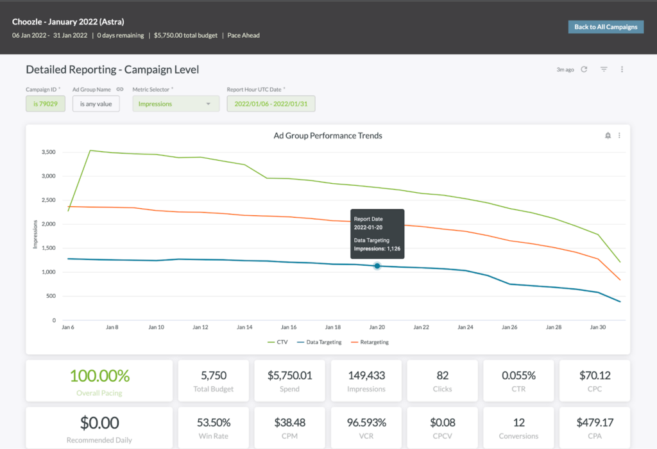Click the '3,500' y-axis label

pyautogui.click(x=49, y=152)
